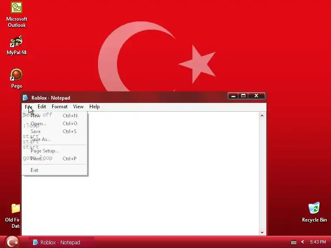Open the Start button with crescent logo
The image size is (331, 248).
click(x=12, y=242)
